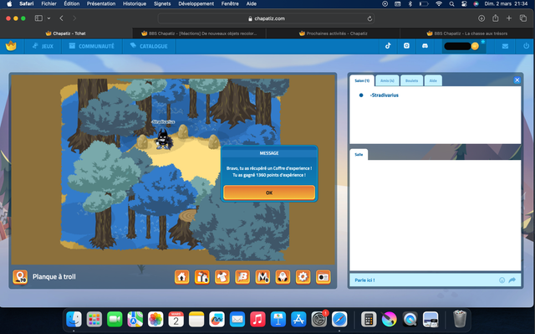Image resolution: width=535 pixels, height=334 pixels.
Task: Open the Wi-Fi menu bar icon
Action: pos(439,3)
